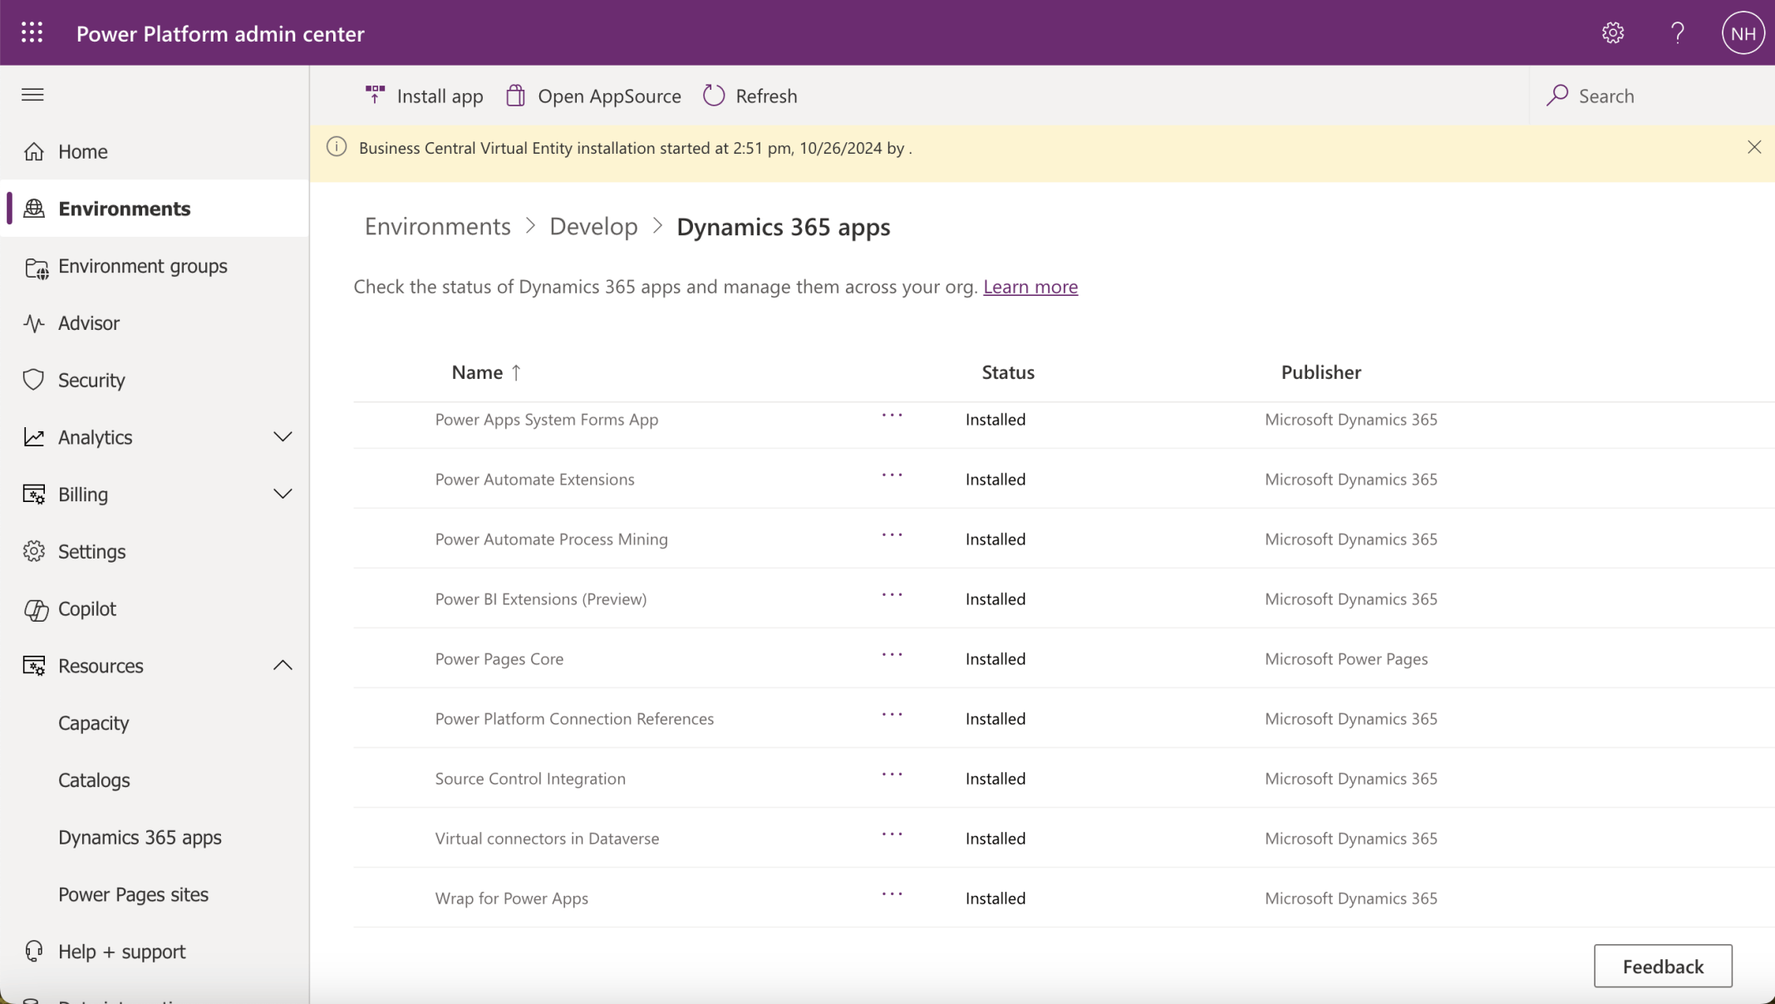Open the app launcher waffle icon
Screen dimensions: 1775x1004
[x=32, y=33]
